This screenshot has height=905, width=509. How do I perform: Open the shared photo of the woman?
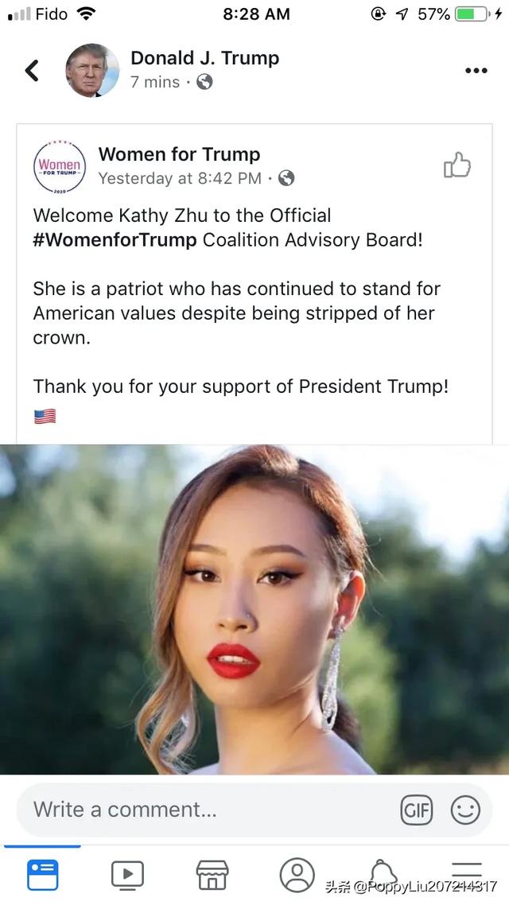click(x=254, y=609)
